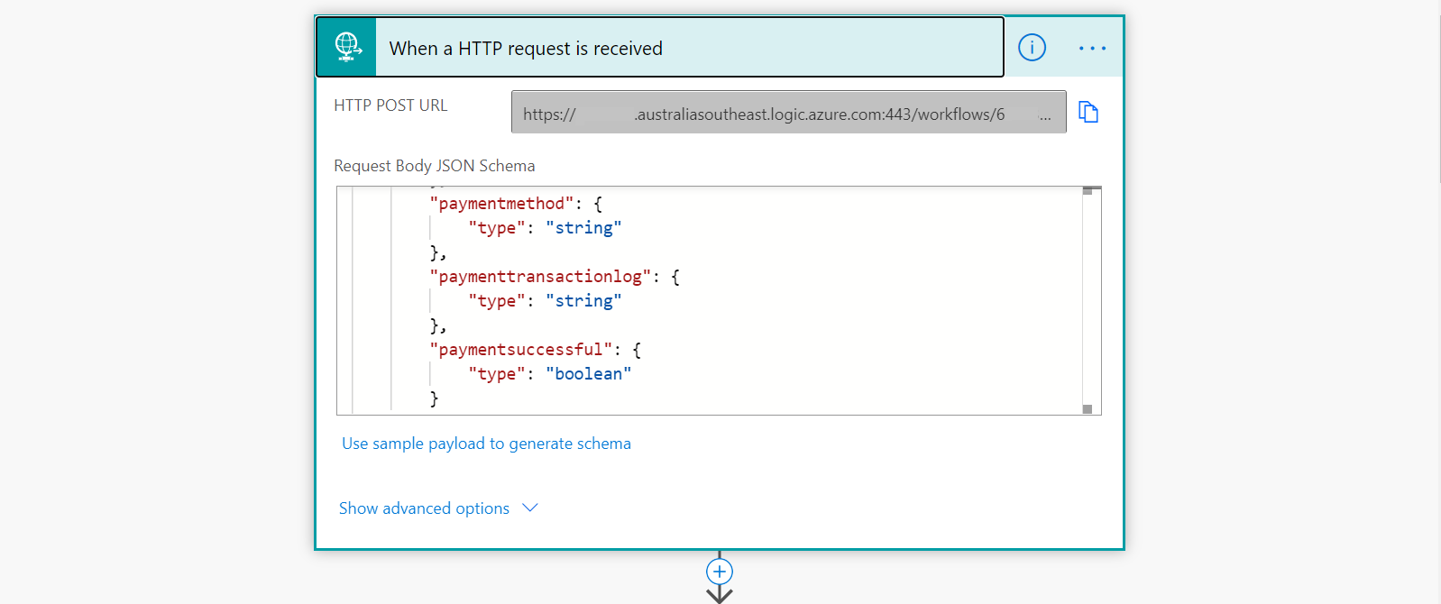The width and height of the screenshot is (1441, 604).
Task: Place cursor on the "paymentsuccessful" key
Action: click(x=521, y=350)
